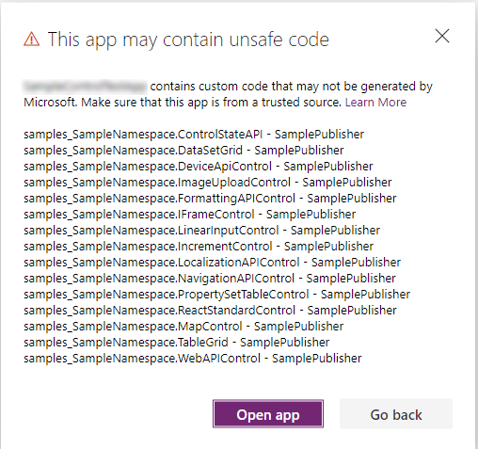The image size is (478, 449).
Task: Close the unsafe code dialog
Action: 442,36
